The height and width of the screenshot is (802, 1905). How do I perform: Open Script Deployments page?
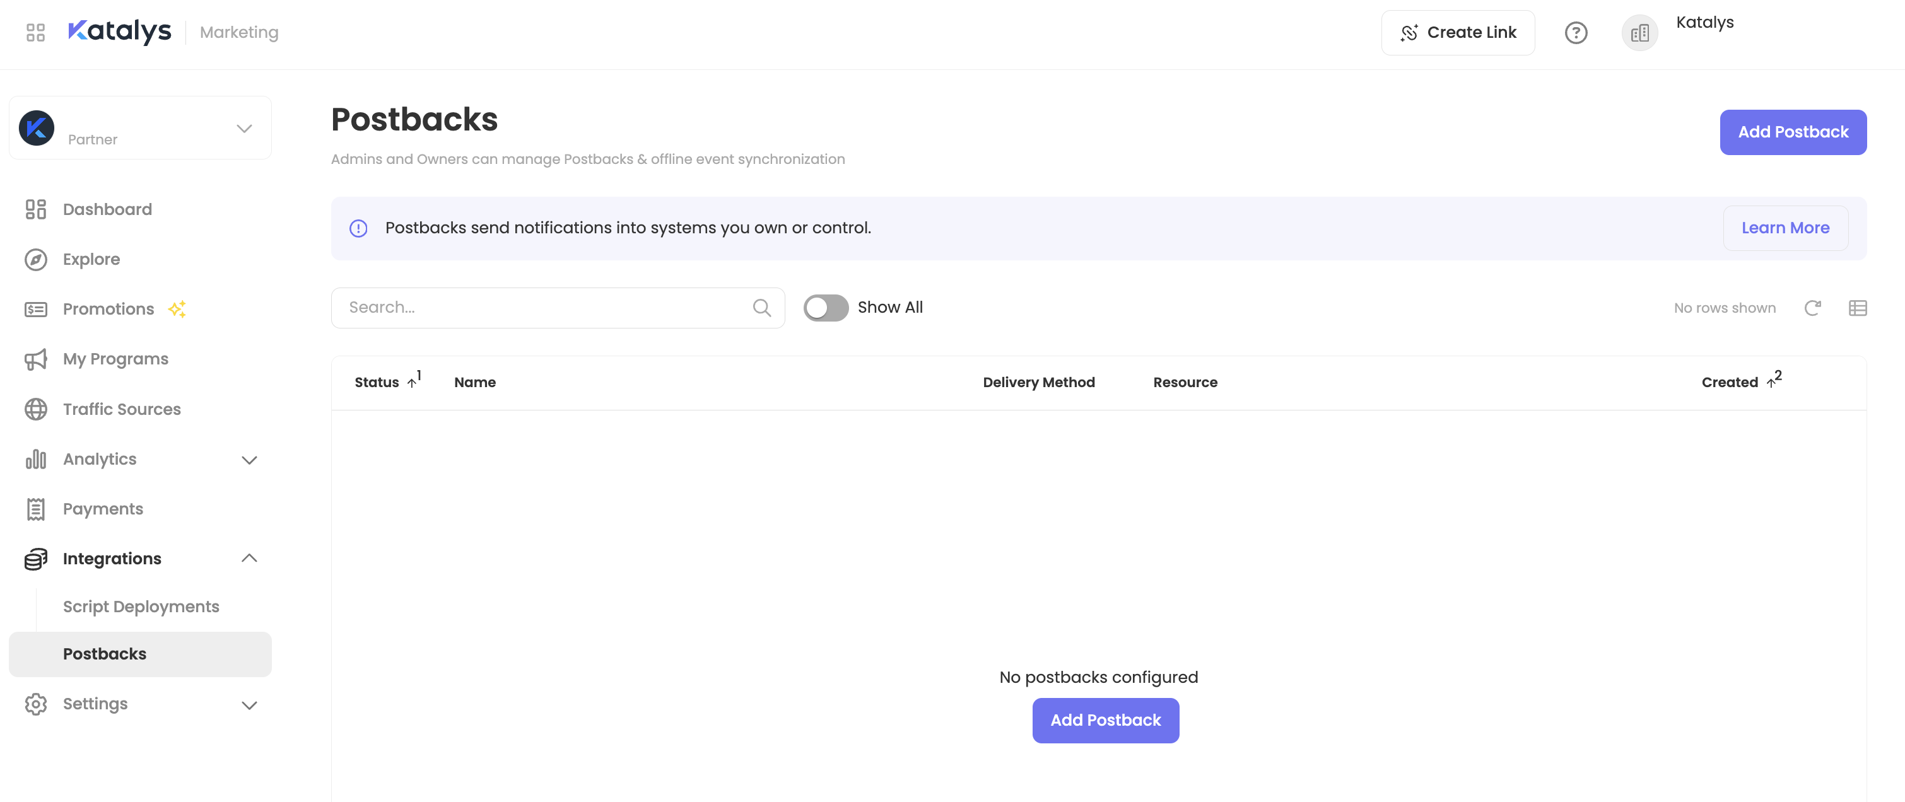tap(141, 606)
